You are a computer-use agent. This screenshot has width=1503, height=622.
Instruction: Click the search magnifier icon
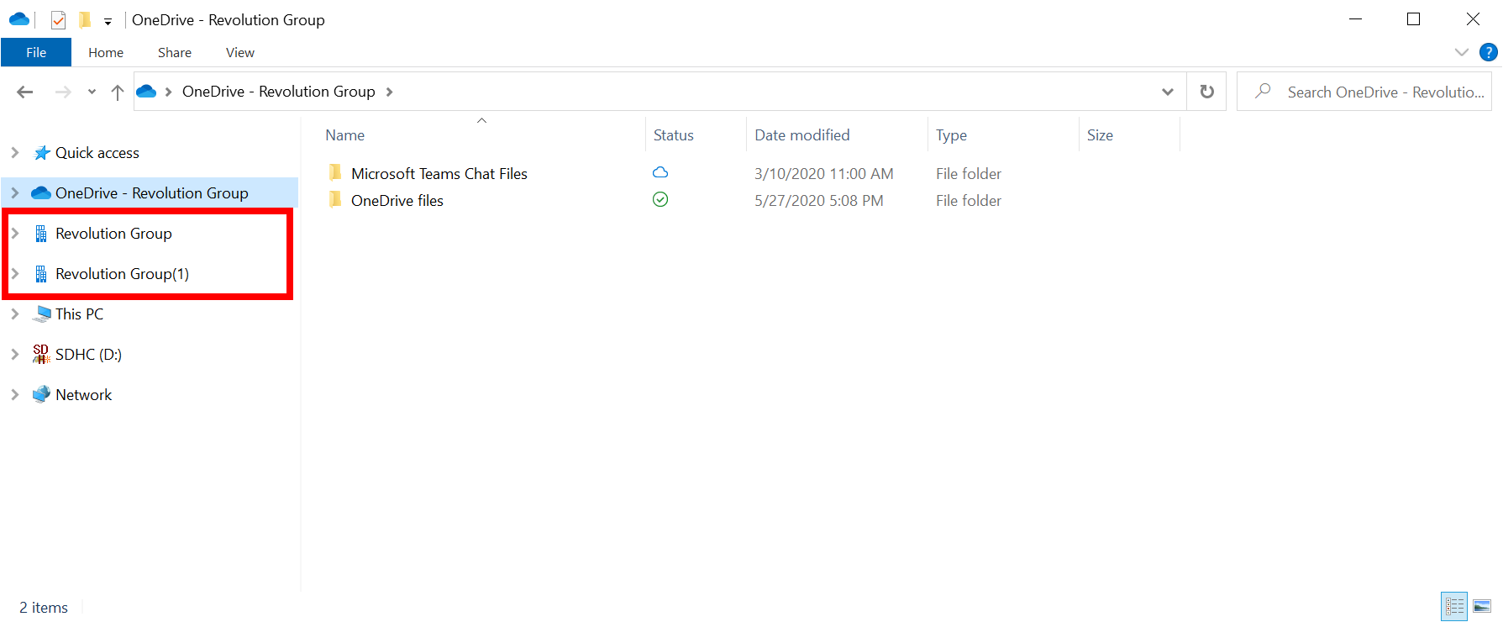coord(1263,91)
